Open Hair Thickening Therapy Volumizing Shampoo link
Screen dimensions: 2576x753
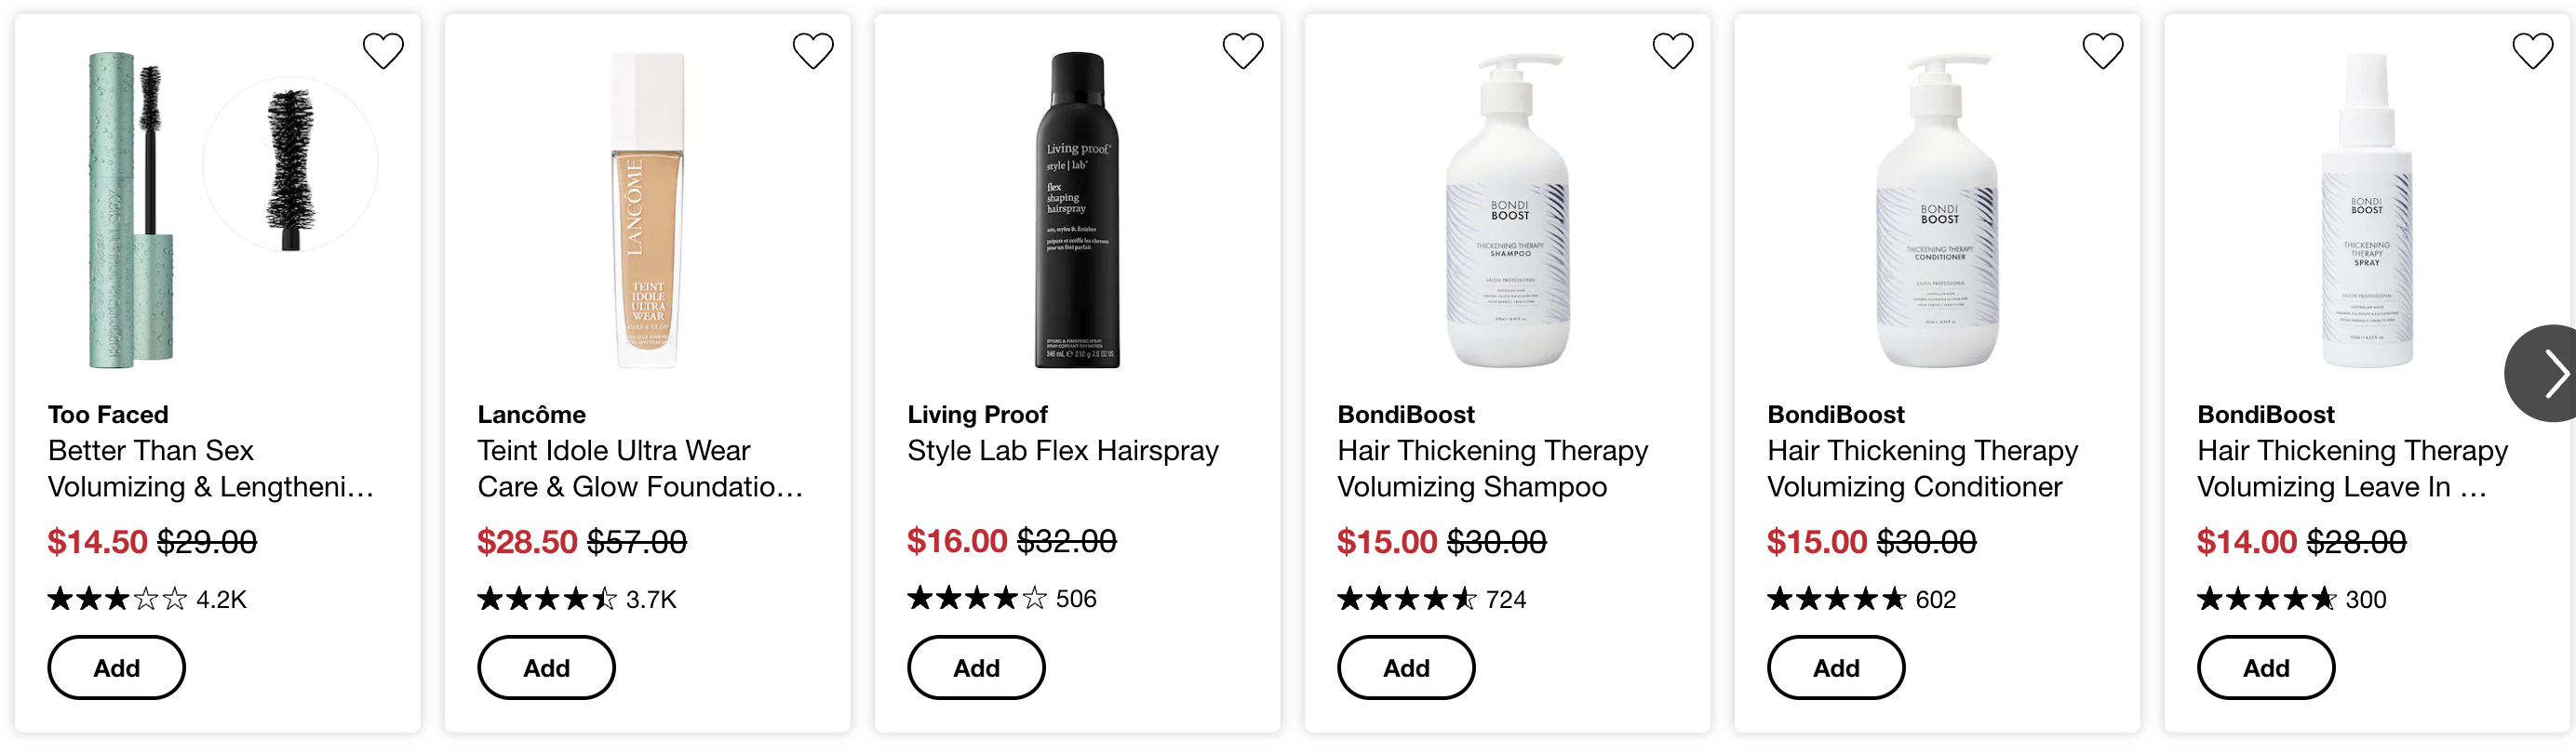1492,469
